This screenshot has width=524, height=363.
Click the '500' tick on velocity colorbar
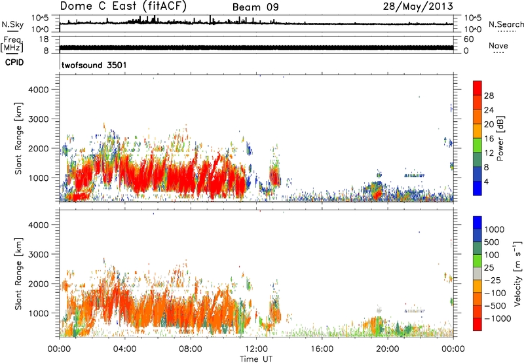[491, 242]
